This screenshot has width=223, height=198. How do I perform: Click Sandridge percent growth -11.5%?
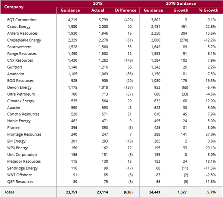(210, 168)
